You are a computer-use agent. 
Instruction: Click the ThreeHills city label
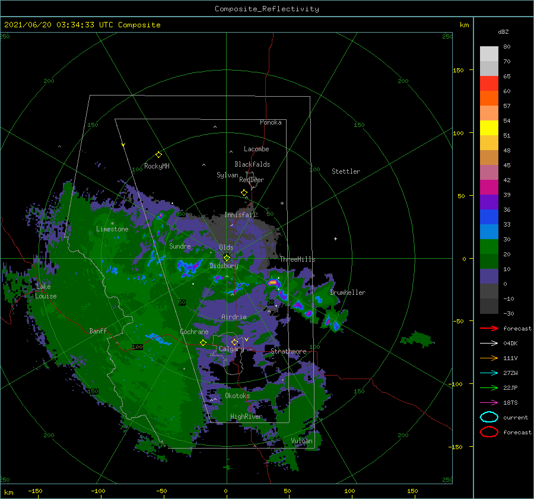pyautogui.click(x=298, y=259)
